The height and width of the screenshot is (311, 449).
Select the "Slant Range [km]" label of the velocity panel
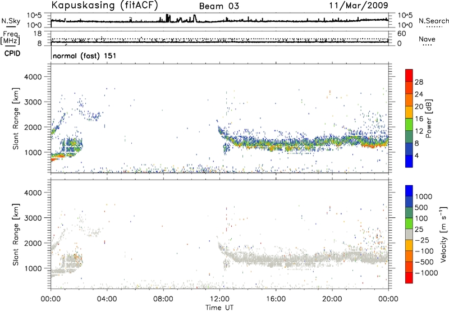[16, 234]
